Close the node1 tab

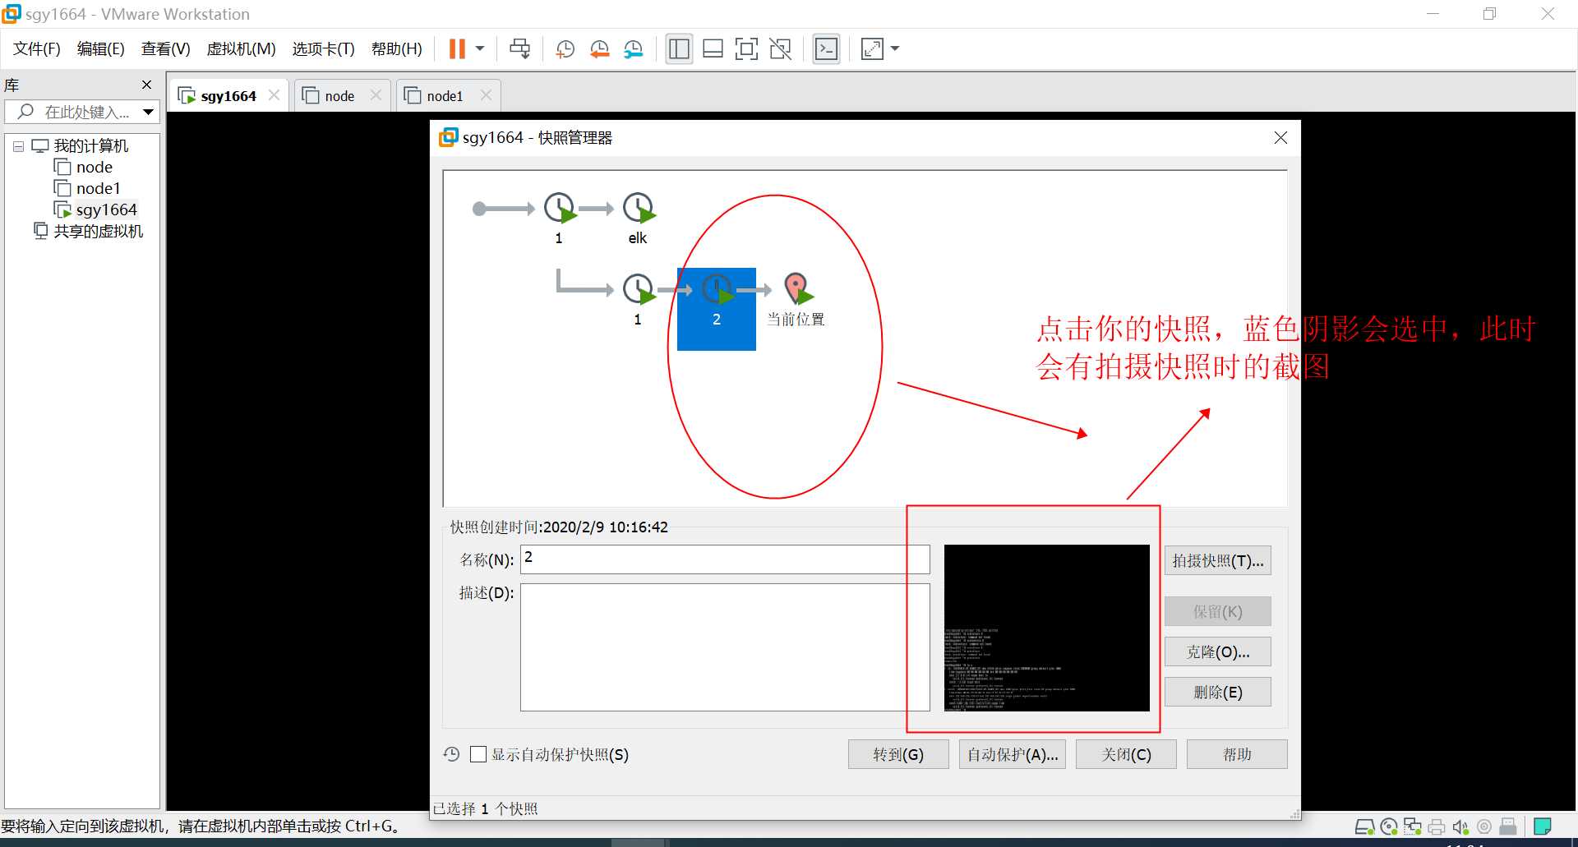(486, 95)
